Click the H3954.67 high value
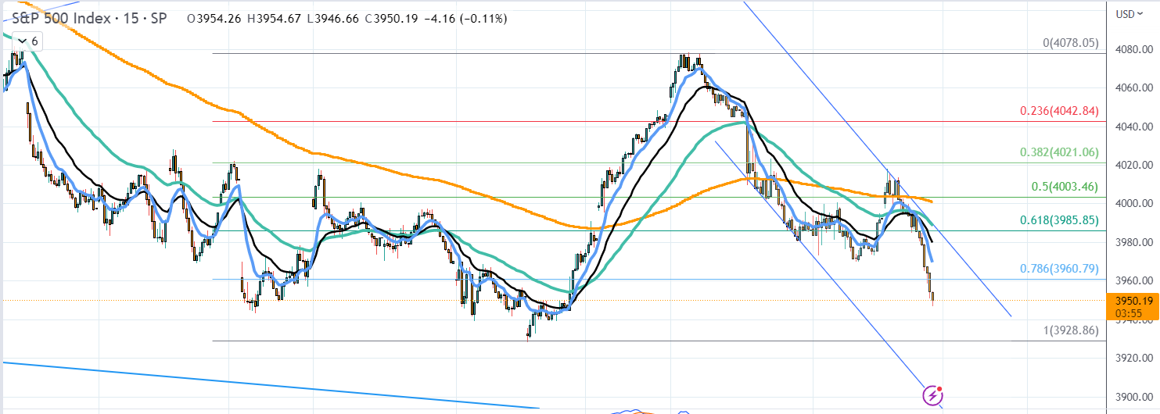The width and height of the screenshot is (1160, 414). [274, 18]
